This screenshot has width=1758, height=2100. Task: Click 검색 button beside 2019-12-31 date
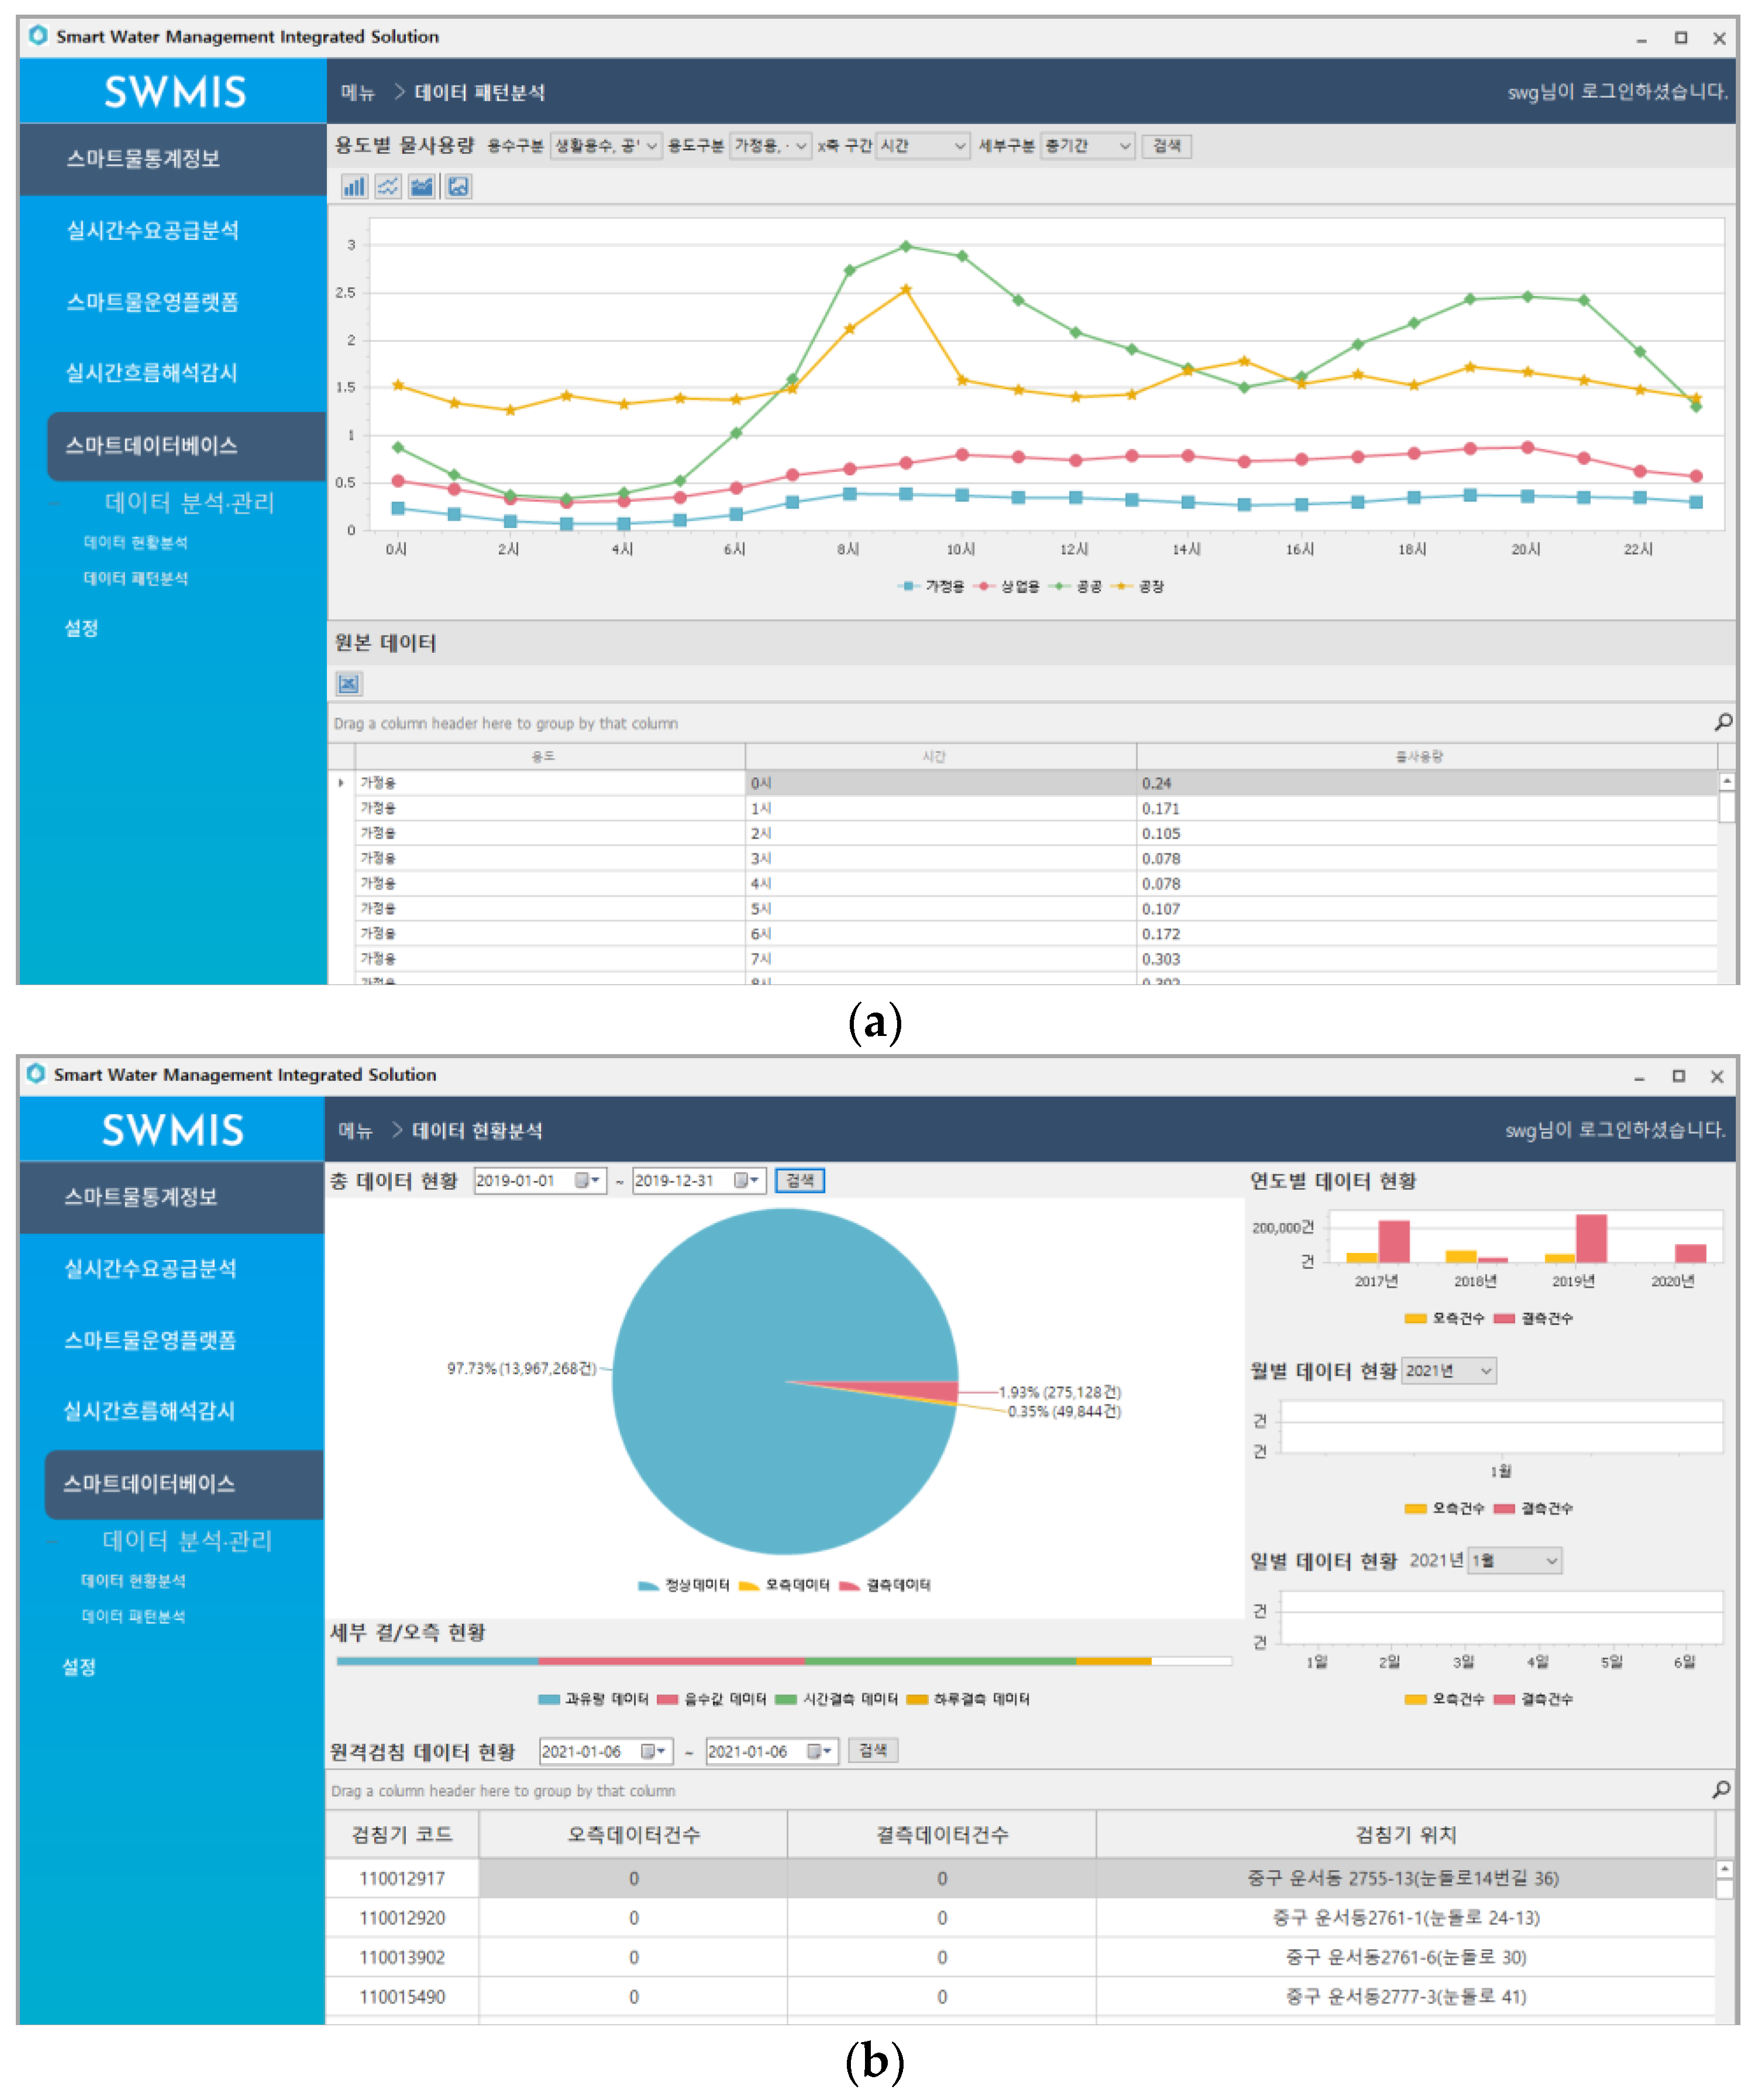click(x=800, y=1181)
